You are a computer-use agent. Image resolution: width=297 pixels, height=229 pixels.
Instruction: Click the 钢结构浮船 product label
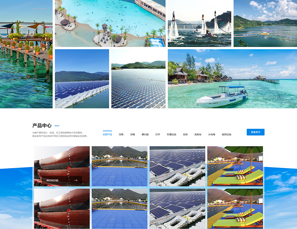[52, 181]
